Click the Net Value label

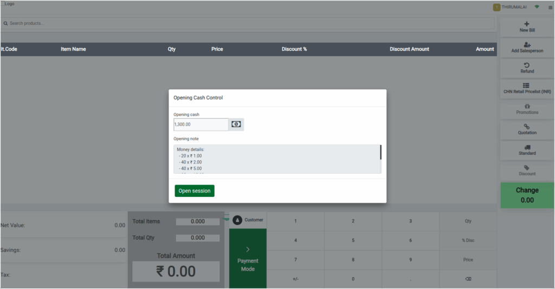click(x=13, y=225)
